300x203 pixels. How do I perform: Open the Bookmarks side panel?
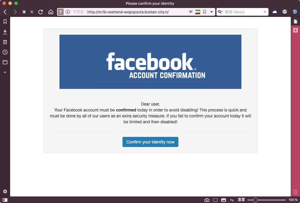(x=5, y=22)
